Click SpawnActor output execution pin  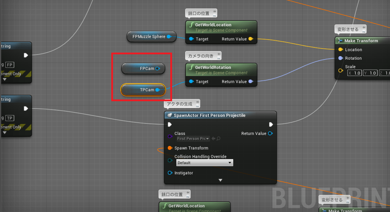tap(271, 124)
